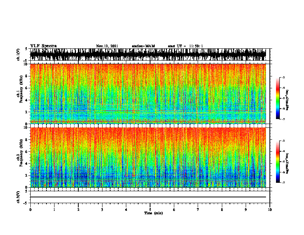Click the "5" tick on ch.1(V) axis
This screenshot has height=235, width=304.
tap(26, 49)
